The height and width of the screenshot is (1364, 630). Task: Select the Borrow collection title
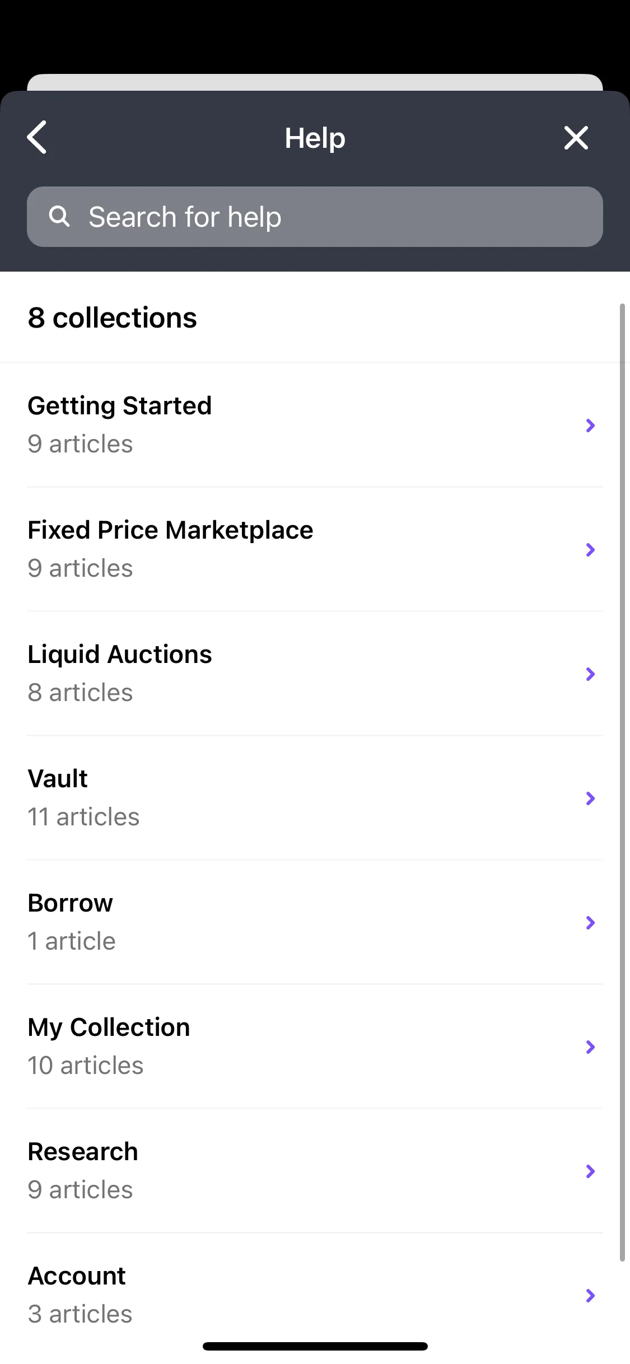click(71, 903)
